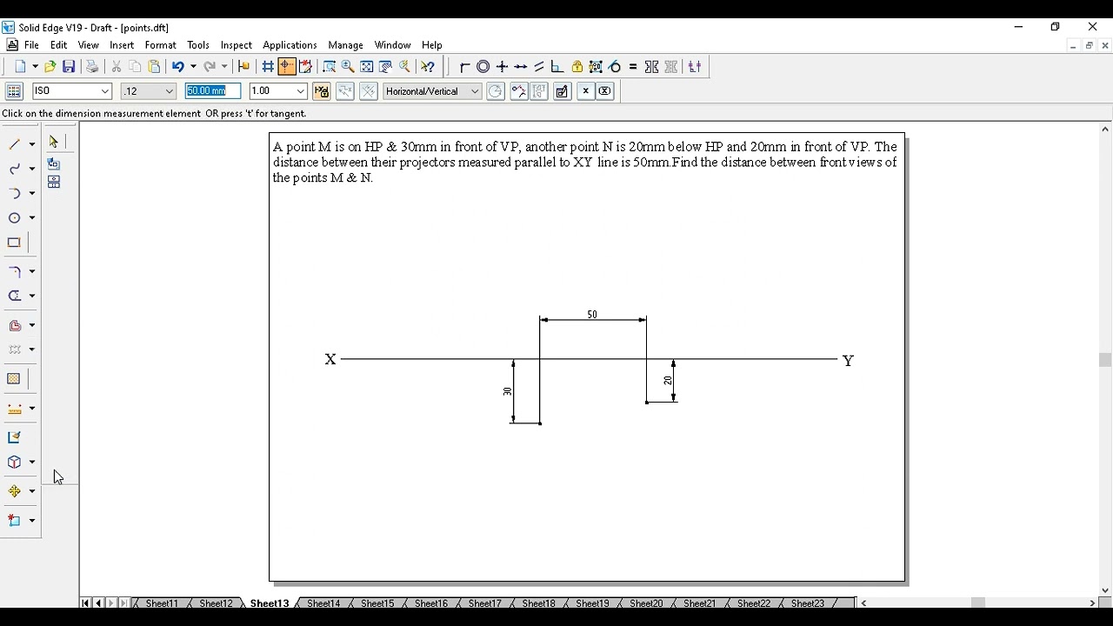Click the vertical scrollbar thumb
The width and height of the screenshot is (1113, 626).
[x=1105, y=360]
